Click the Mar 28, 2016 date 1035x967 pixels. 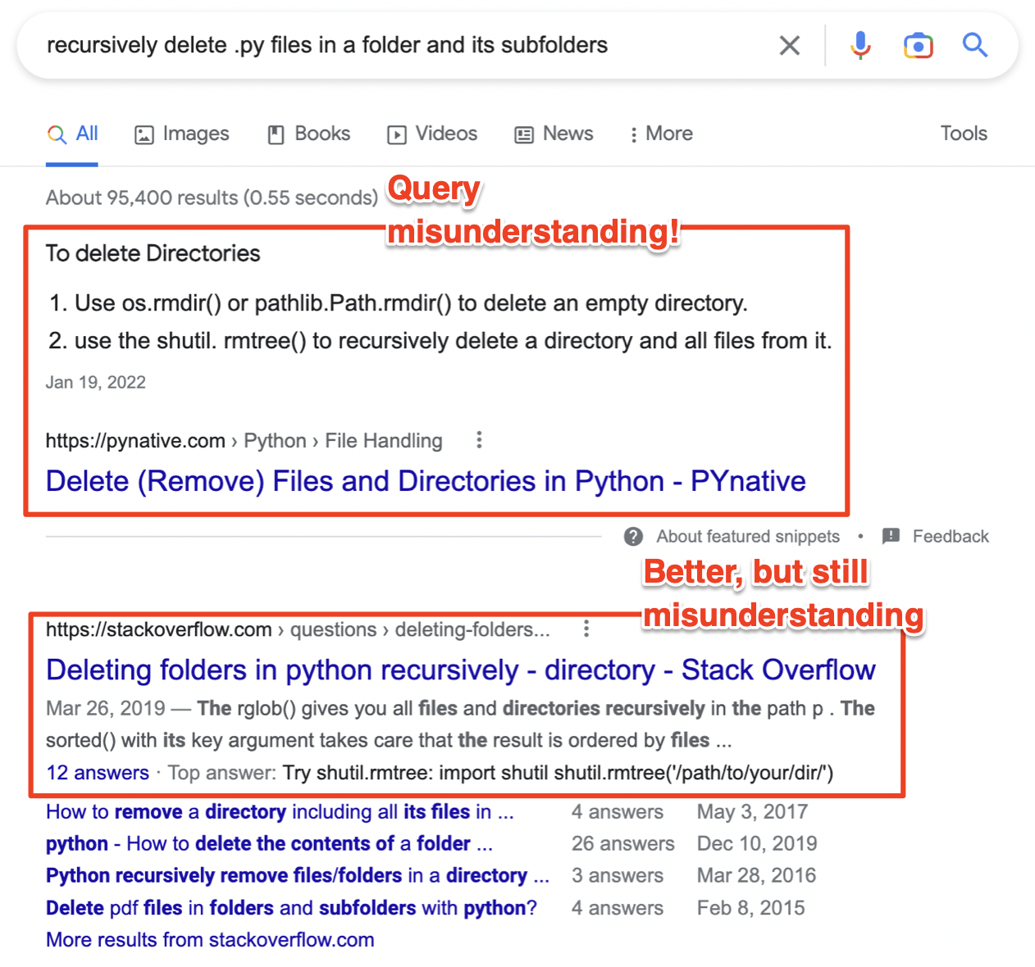[x=756, y=876]
